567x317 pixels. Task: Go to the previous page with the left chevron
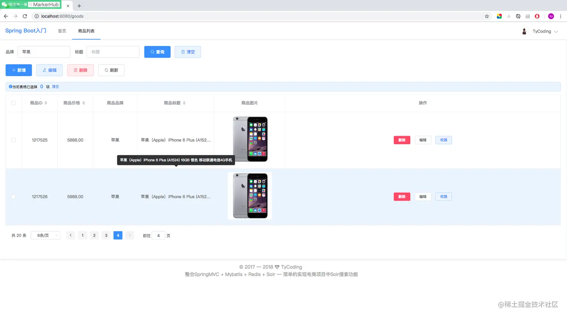tap(70, 235)
